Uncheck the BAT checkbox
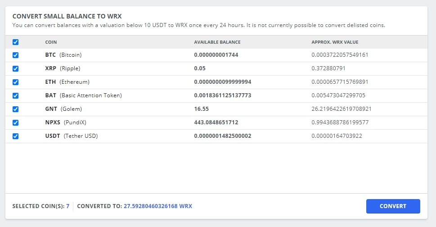Viewport: 436px width, 227px height. click(16, 95)
